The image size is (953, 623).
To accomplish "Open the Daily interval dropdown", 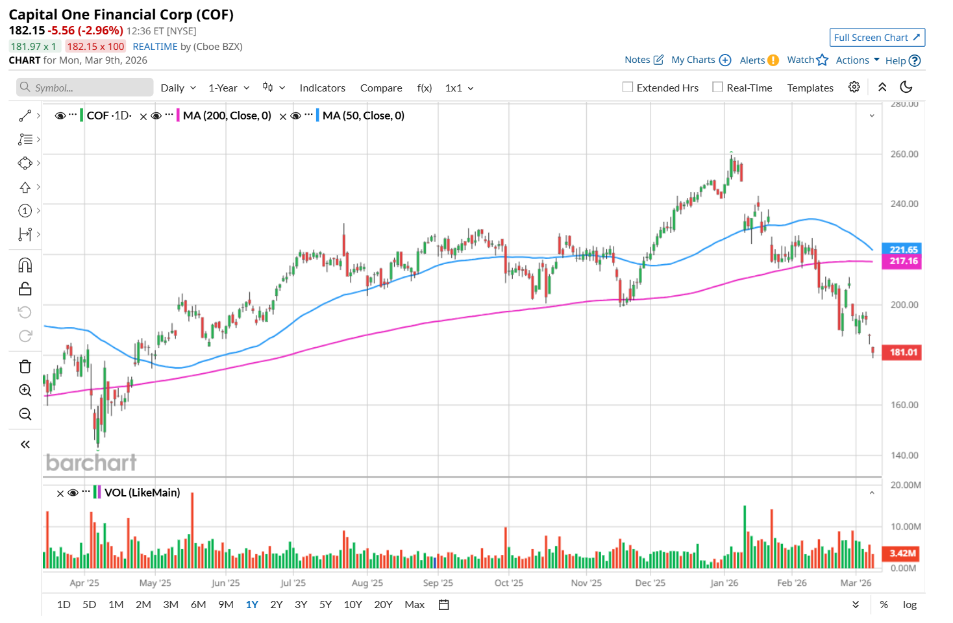I will tap(179, 88).
